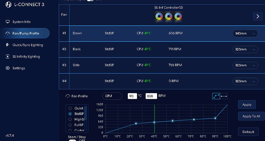Image resolution: width=265 pixels, height=141 pixels.
Task: Open the CPU temperature source dropdown
Action: coord(112,96)
